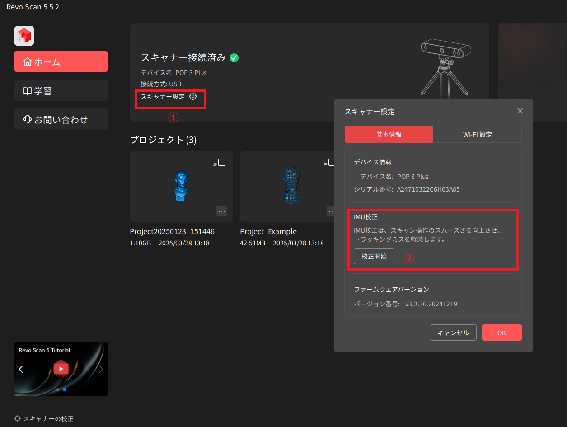Click the home icon in ホーム button
Image resolution: width=567 pixels, height=427 pixels.
click(28, 61)
